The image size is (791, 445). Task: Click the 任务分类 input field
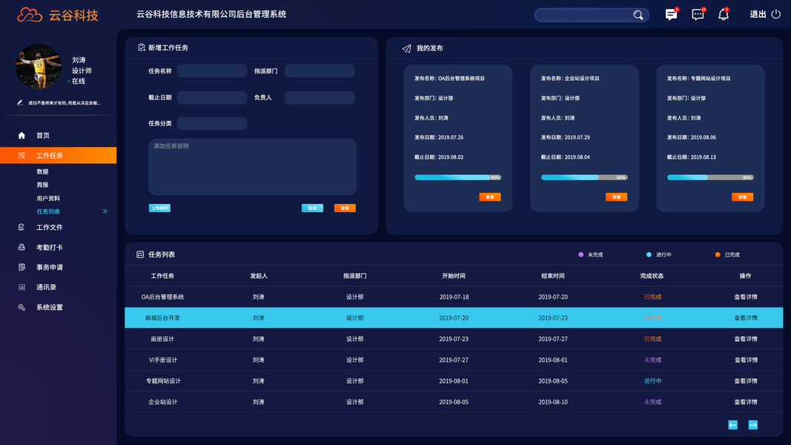coord(212,124)
